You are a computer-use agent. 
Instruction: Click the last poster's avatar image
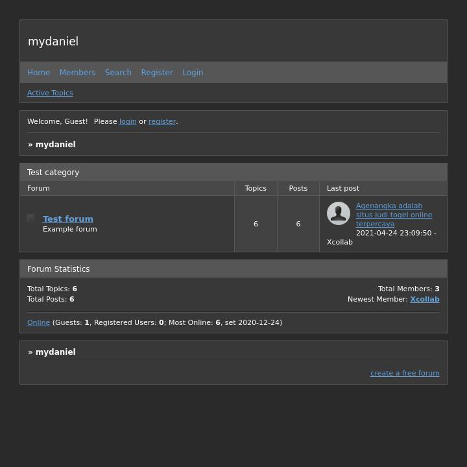[x=338, y=213]
